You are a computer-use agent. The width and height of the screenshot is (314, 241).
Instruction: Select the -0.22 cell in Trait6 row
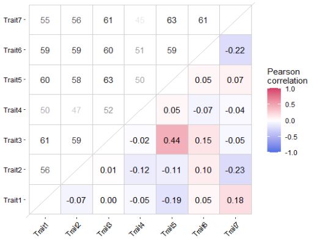(235, 50)
